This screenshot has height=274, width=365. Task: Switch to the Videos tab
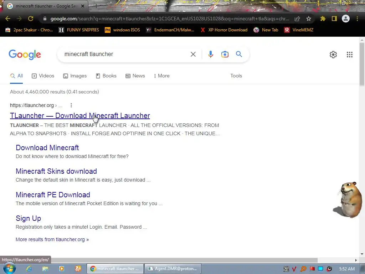point(43,76)
